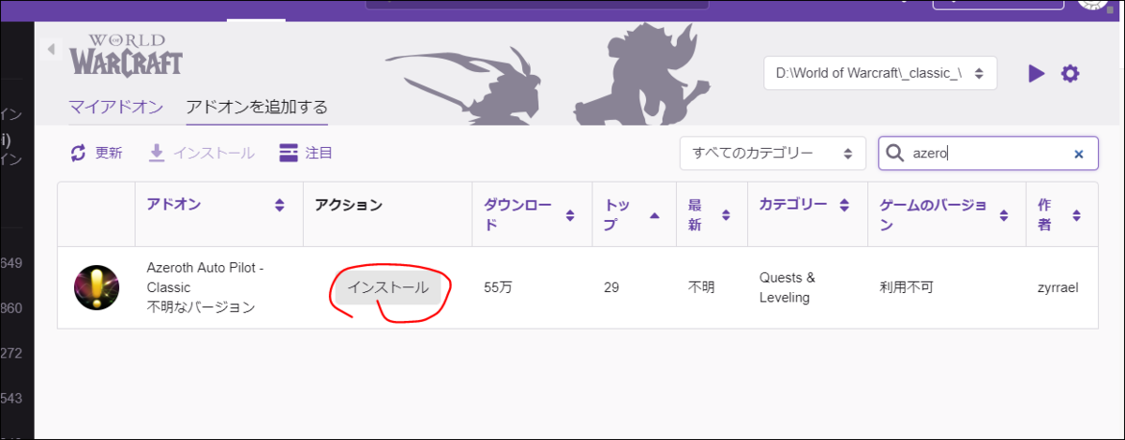
Task: Click the 不明なバージョン version text
Action: click(x=201, y=307)
